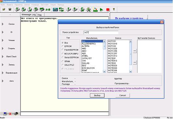
Task: Expand the Device arrow in left sidebar
Action: (3, 24)
